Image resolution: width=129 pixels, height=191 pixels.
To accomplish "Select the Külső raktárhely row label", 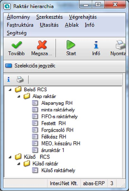I will 58,170.
